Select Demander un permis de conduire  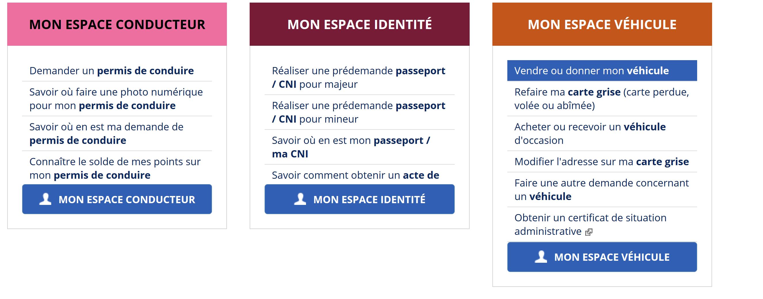tap(112, 71)
